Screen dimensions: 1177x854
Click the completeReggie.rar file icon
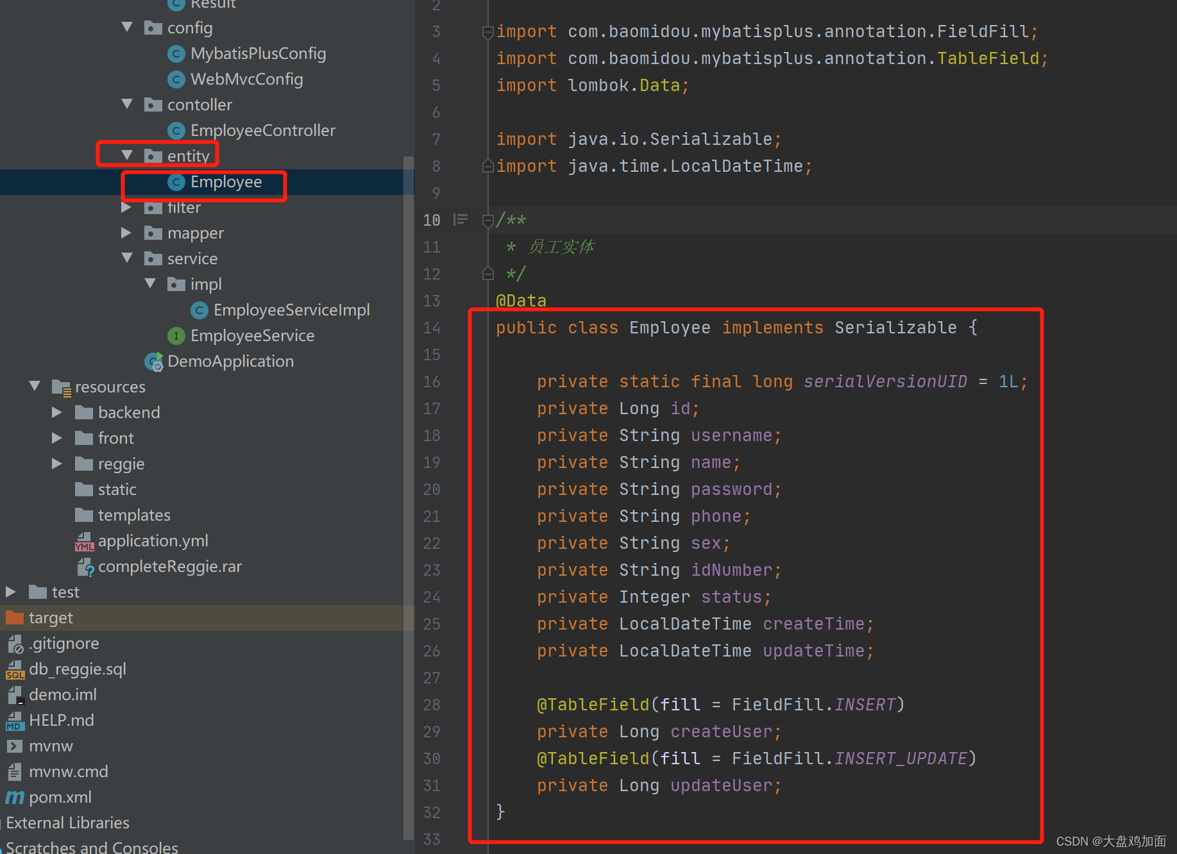pos(85,567)
